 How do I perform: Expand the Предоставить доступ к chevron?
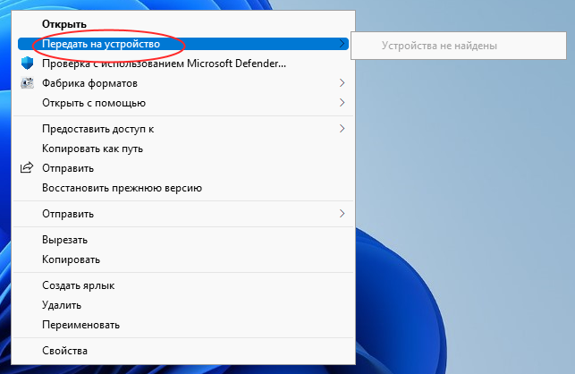(x=342, y=129)
